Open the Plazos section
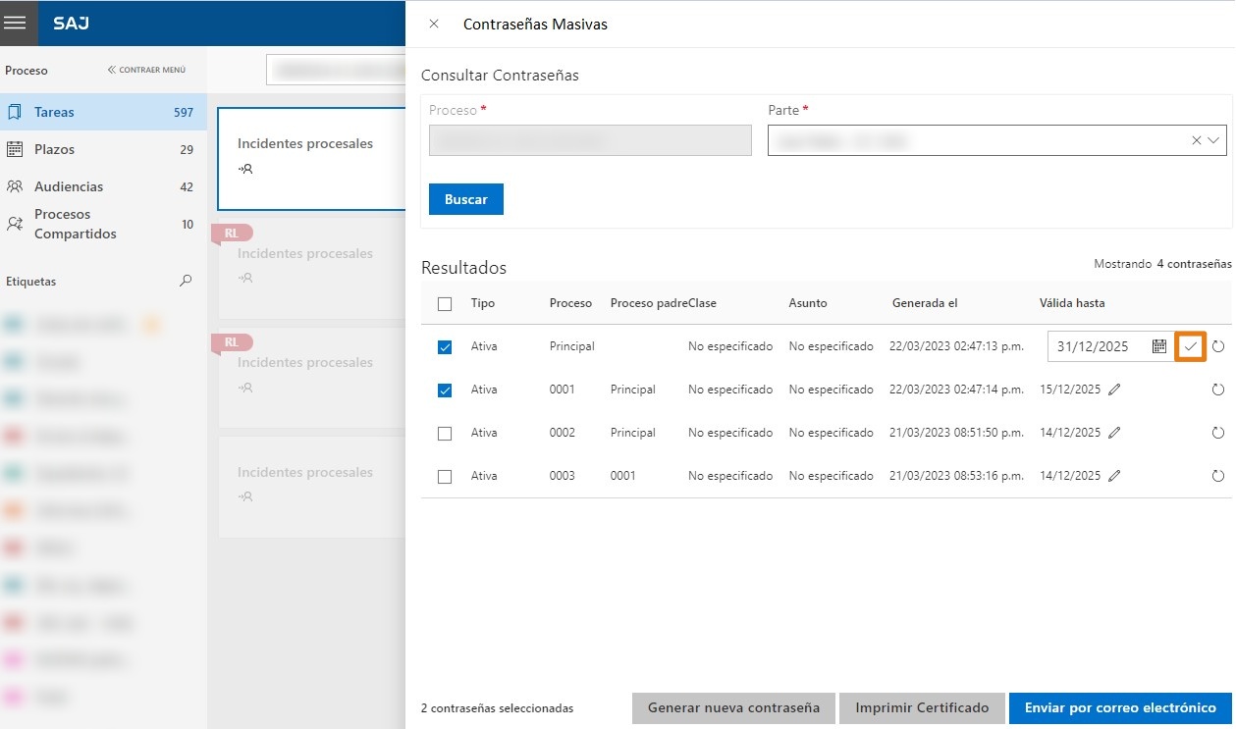 (x=103, y=149)
